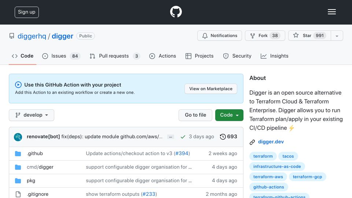Click the Go to file button
The height and width of the screenshot is (198, 352).
click(195, 115)
